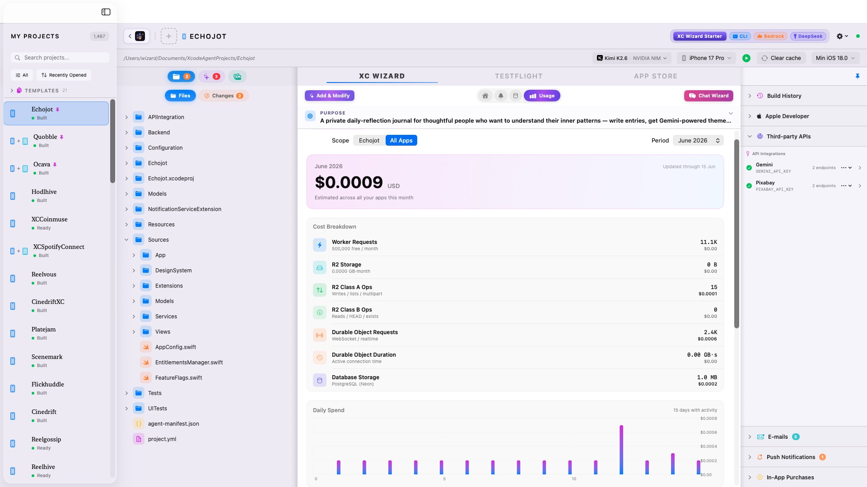Image resolution: width=867 pixels, height=487 pixels.
Task: Click the pin icon in the right panel
Action: [858, 76]
